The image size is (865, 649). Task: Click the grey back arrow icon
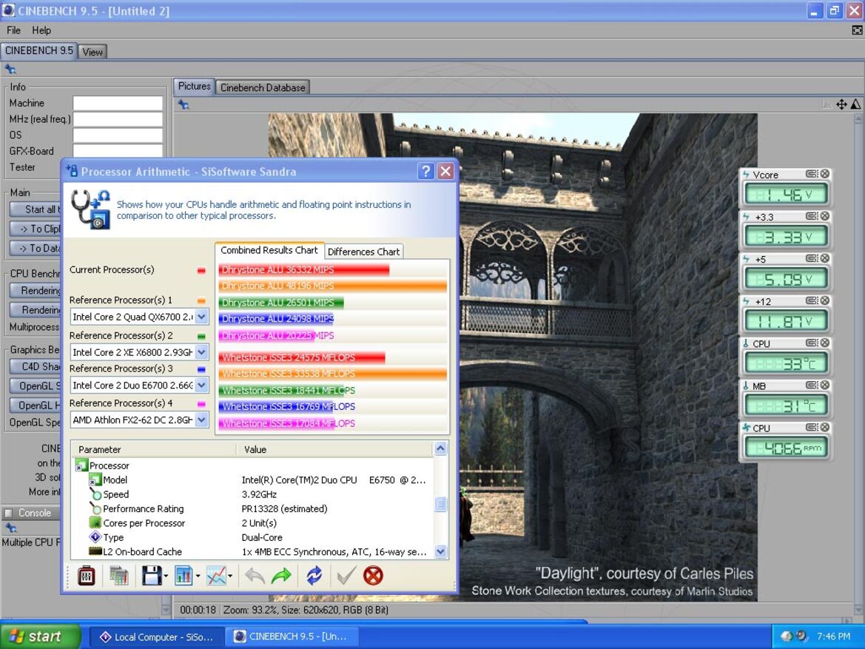coord(255,576)
